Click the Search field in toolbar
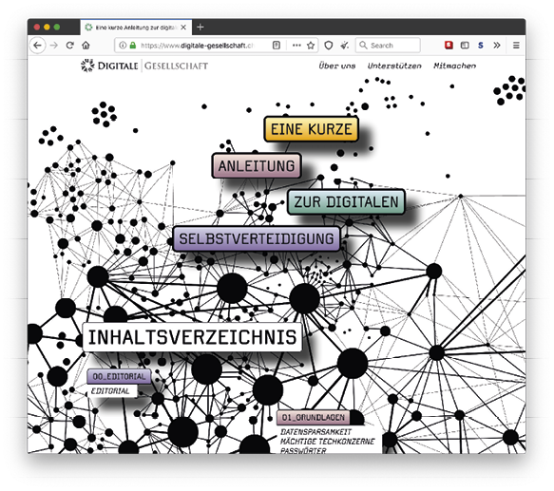554x491 pixels. point(388,46)
